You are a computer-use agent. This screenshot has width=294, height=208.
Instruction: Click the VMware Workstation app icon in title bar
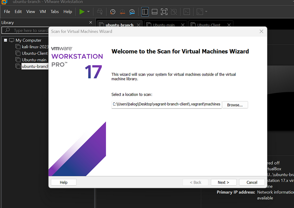tap(4, 2)
